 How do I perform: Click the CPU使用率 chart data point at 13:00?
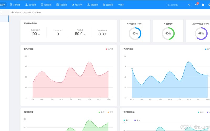pos(42,72)
